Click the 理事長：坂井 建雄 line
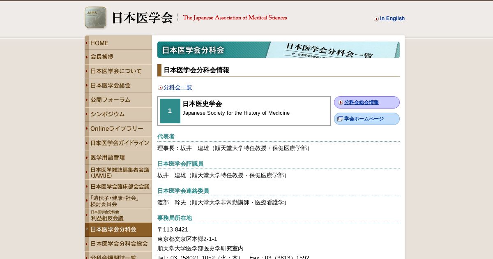 point(235,148)
